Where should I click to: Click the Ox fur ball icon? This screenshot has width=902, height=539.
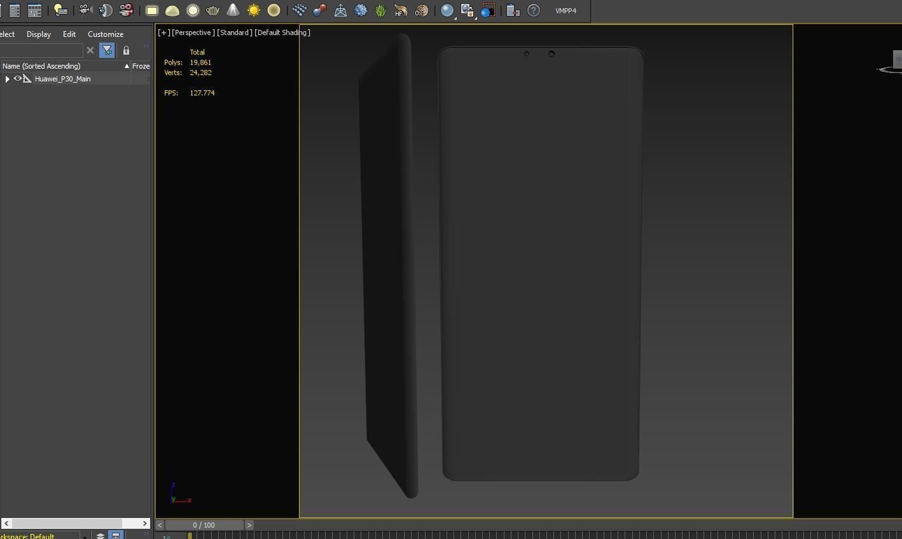[x=422, y=11]
